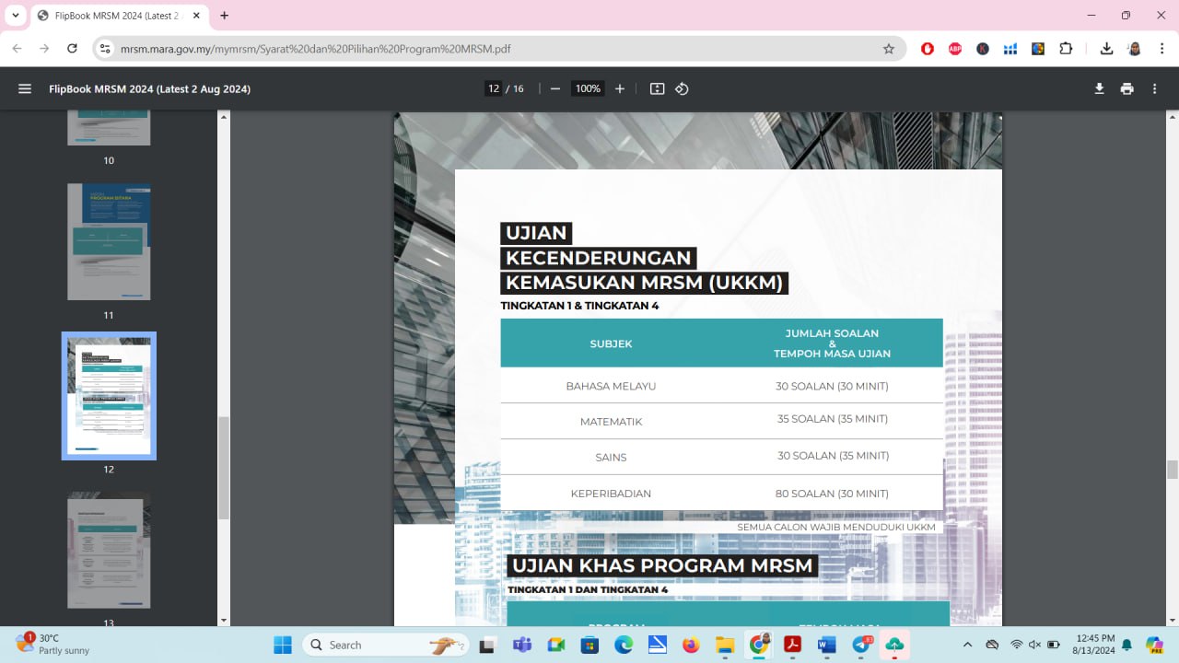Show hidden system tray icons

(x=967, y=645)
